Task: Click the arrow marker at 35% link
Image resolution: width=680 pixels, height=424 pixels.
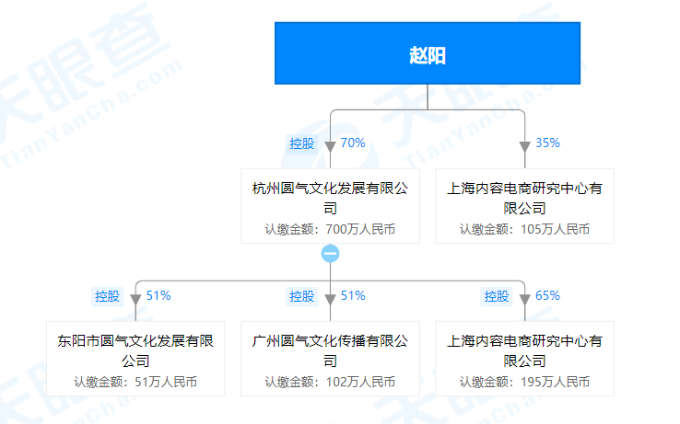Action: [x=525, y=146]
